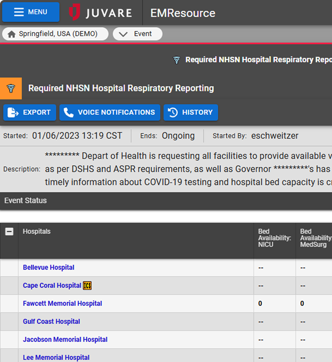The width and height of the screenshot is (332, 362).
Task: Open Jacobson Memorial Hospital link
Action: pyautogui.click(x=65, y=340)
